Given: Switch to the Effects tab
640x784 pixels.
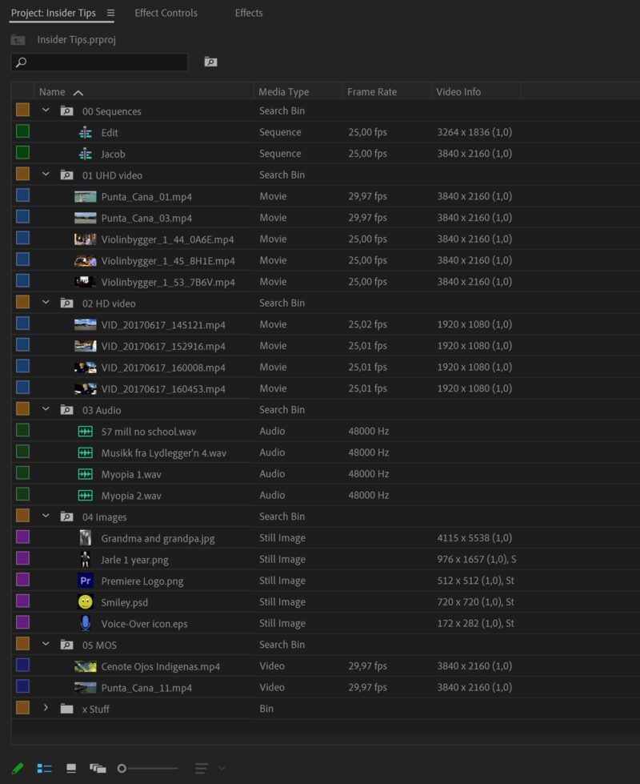Looking at the screenshot, I should click(248, 13).
